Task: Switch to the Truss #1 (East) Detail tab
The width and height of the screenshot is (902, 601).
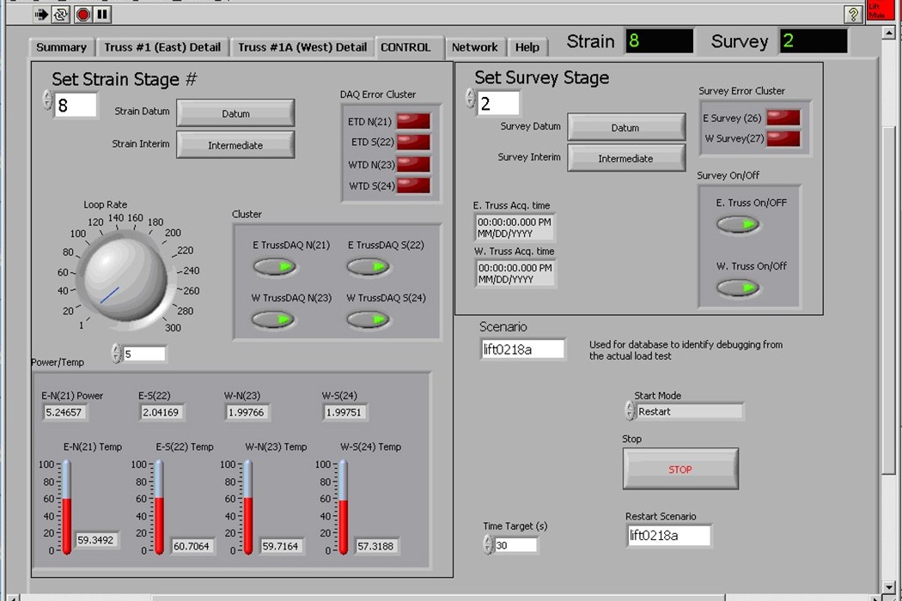Action: (162, 47)
